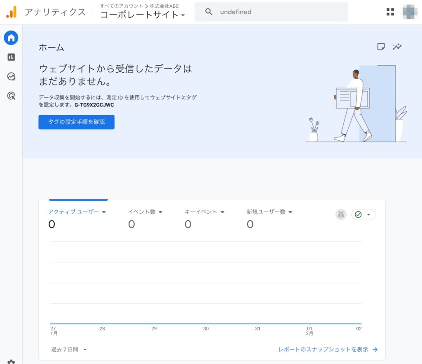
Task: Open the キーイベント metric dropdown
Action: coord(204,212)
